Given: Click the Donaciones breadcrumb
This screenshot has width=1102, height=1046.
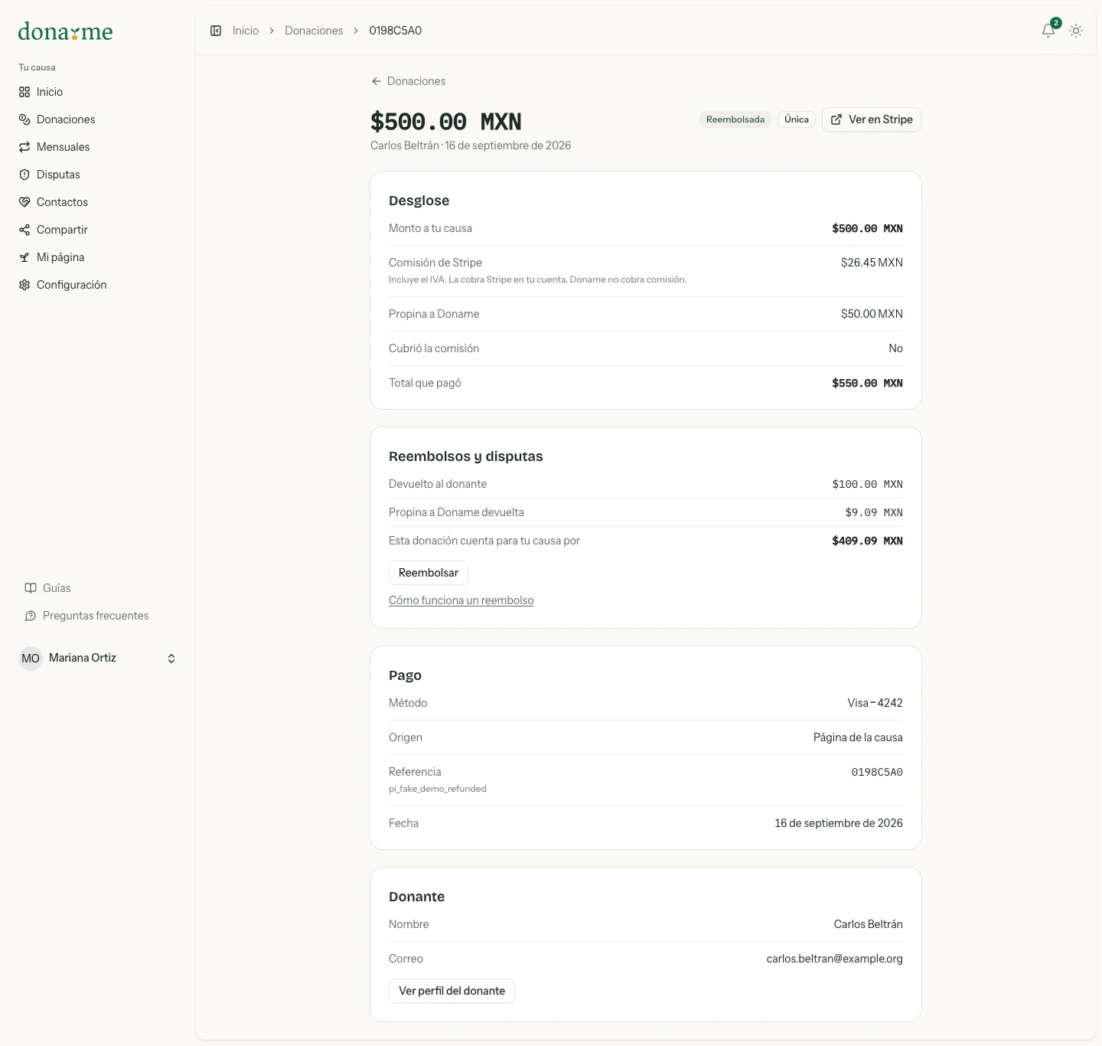Looking at the screenshot, I should (314, 31).
